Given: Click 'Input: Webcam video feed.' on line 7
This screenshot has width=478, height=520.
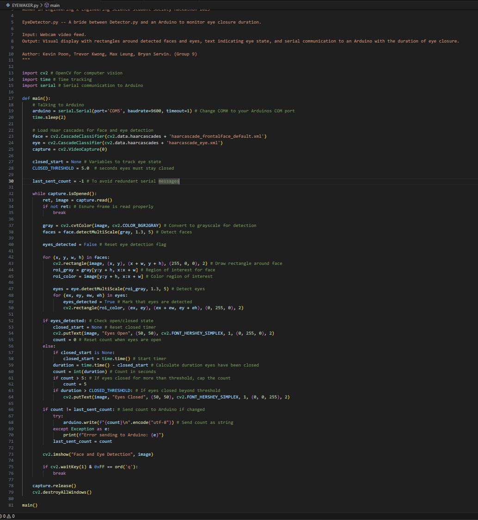Looking at the screenshot, I should click(x=54, y=35).
